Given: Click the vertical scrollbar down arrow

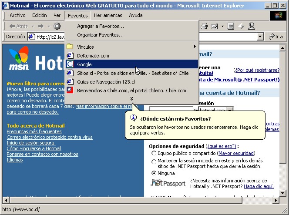Looking at the screenshot, I should tap(282, 193).
